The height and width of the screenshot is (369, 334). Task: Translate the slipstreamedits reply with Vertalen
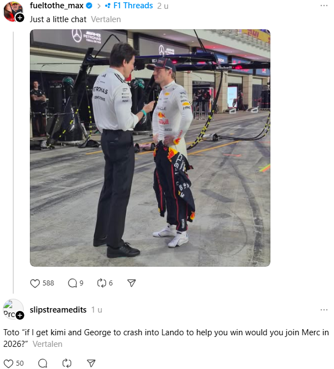click(47, 344)
